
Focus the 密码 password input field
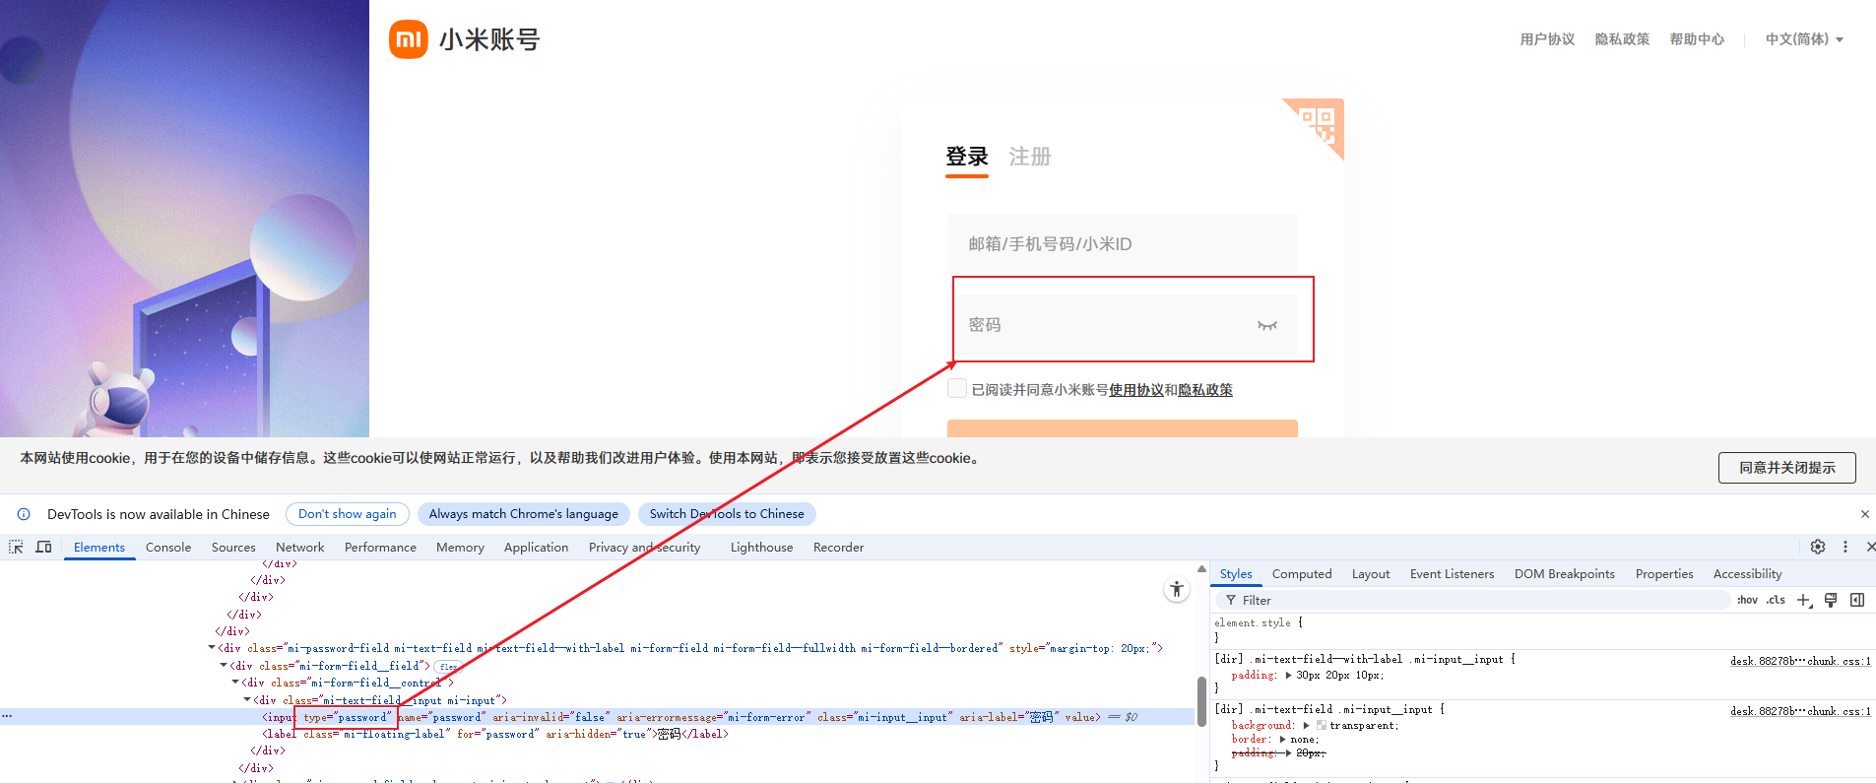point(1123,325)
